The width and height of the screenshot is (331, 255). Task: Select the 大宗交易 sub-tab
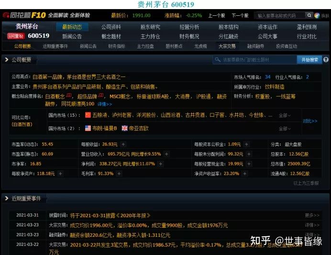click(x=227, y=46)
